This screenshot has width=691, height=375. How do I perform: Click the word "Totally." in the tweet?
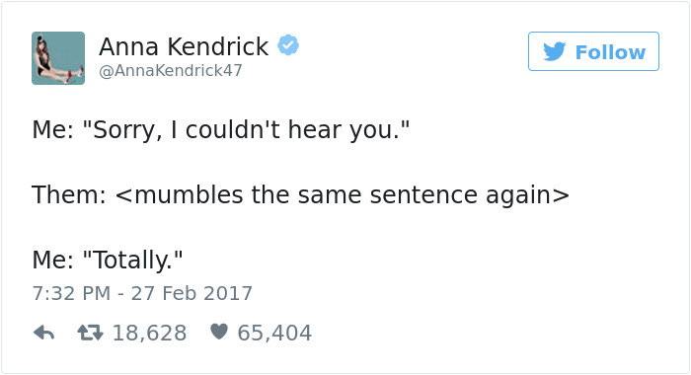[x=132, y=260]
